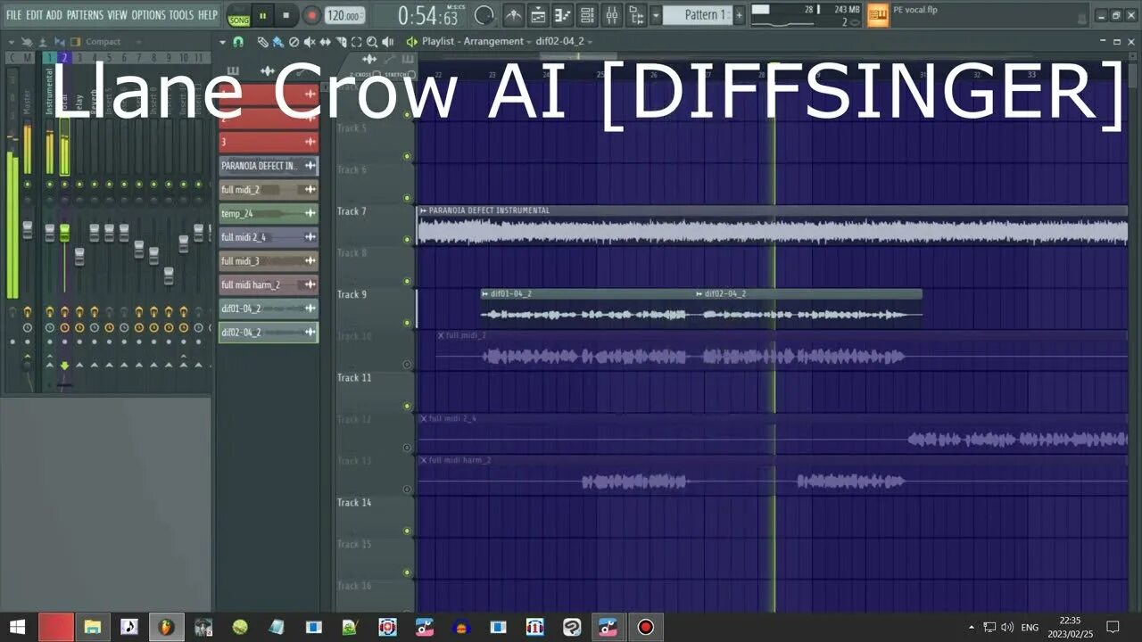Select the Slip tool in playlist toolbar
Viewport: 1142px width, 642px height.
325,42
